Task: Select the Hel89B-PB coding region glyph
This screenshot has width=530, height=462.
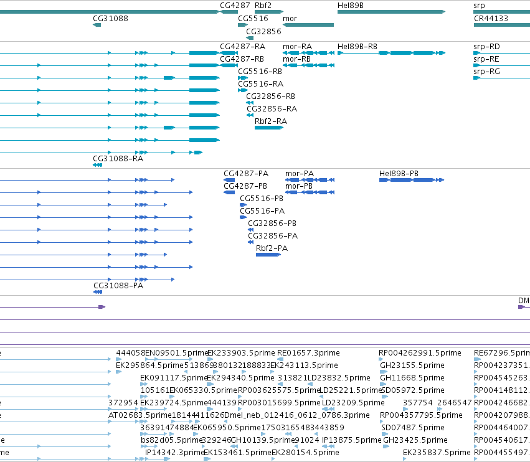Action: (412, 180)
